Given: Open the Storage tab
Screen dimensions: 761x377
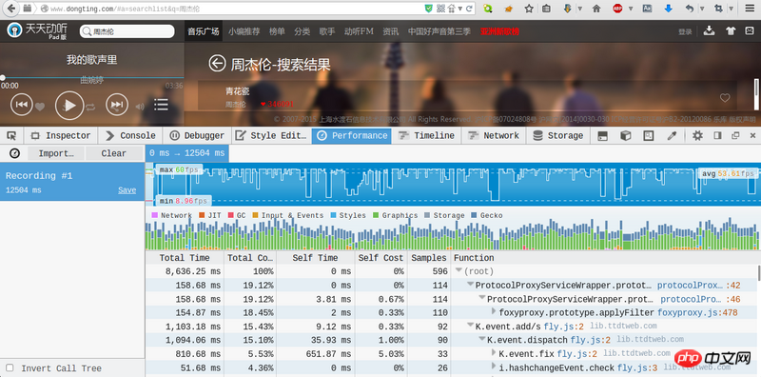Looking at the screenshot, I should coord(558,135).
